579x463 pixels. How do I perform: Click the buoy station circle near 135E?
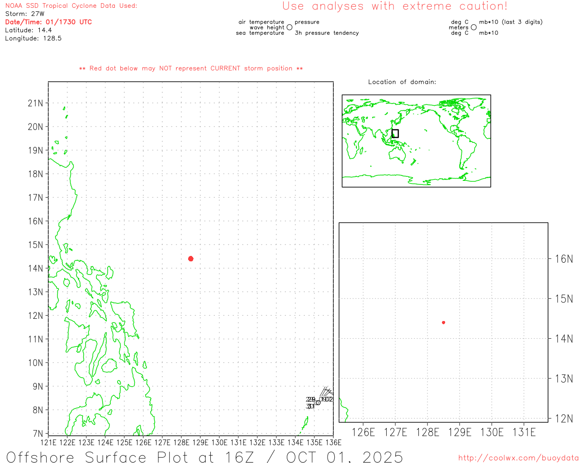pyautogui.click(x=318, y=402)
